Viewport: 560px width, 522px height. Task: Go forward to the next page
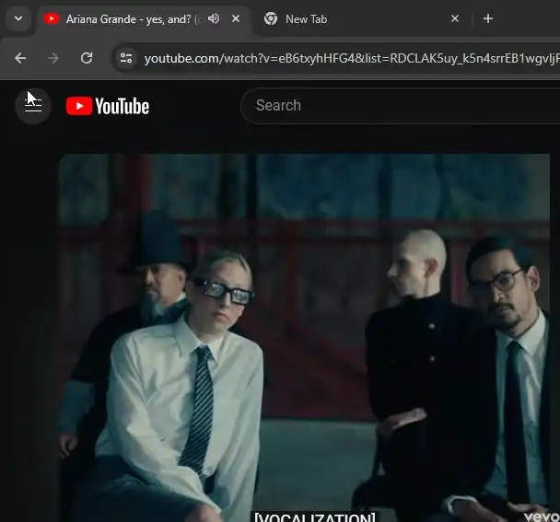[x=53, y=58]
